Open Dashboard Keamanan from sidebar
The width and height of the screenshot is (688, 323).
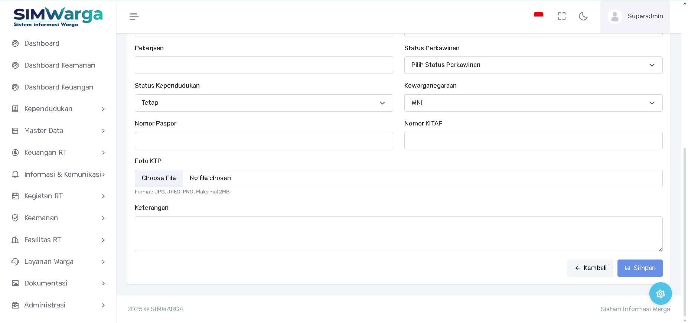(x=59, y=65)
